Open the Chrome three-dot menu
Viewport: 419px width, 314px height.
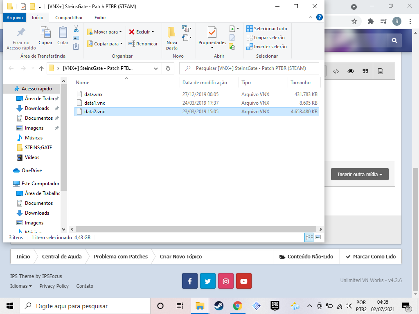[410, 21]
